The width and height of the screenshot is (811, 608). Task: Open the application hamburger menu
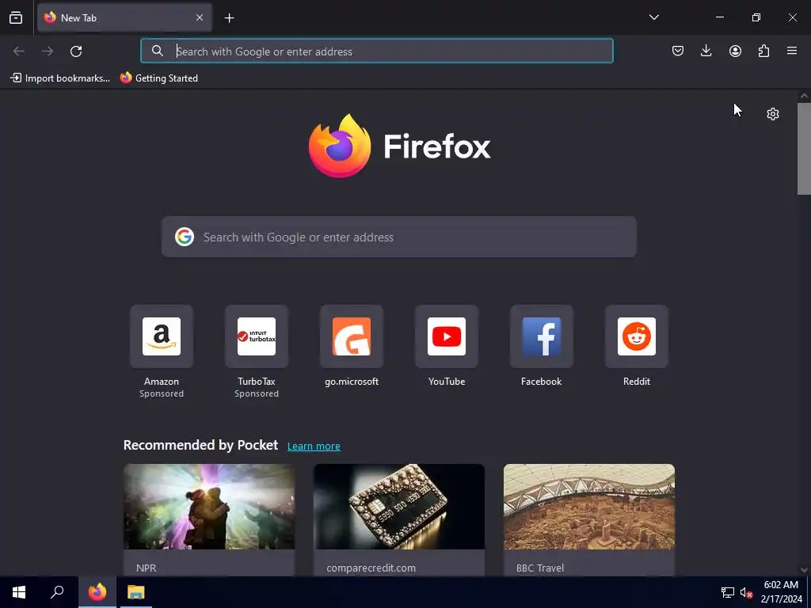pyautogui.click(x=792, y=51)
